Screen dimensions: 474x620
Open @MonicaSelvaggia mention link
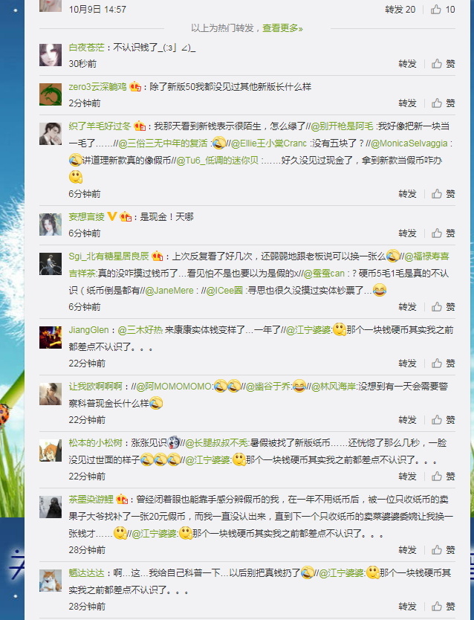(409, 143)
